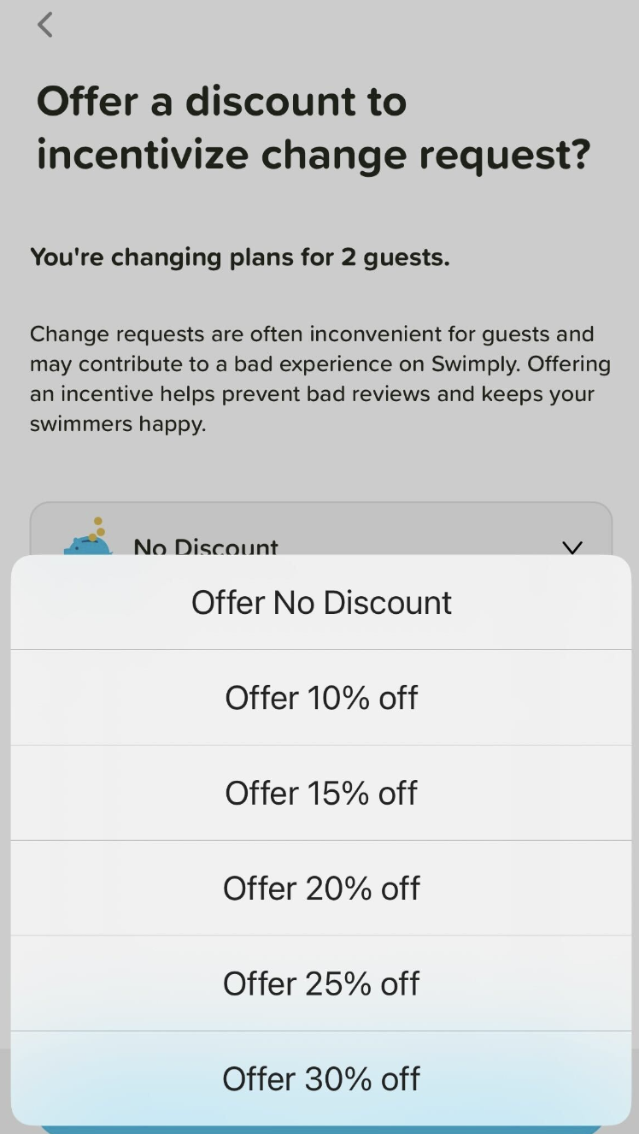Choose Offer 10% off
The height and width of the screenshot is (1134, 639).
pyautogui.click(x=321, y=698)
